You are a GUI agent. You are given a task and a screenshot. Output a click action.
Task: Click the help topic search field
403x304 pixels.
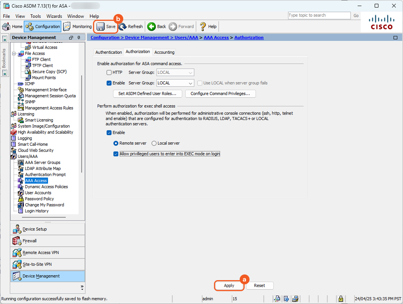319,16
